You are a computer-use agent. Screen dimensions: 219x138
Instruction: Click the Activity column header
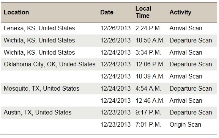tap(180, 12)
